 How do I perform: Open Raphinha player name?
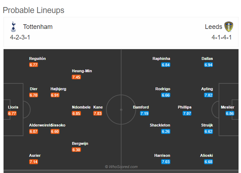tap(161, 58)
